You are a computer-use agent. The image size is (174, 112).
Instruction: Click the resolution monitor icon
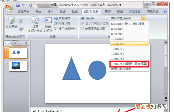click(82, 18)
